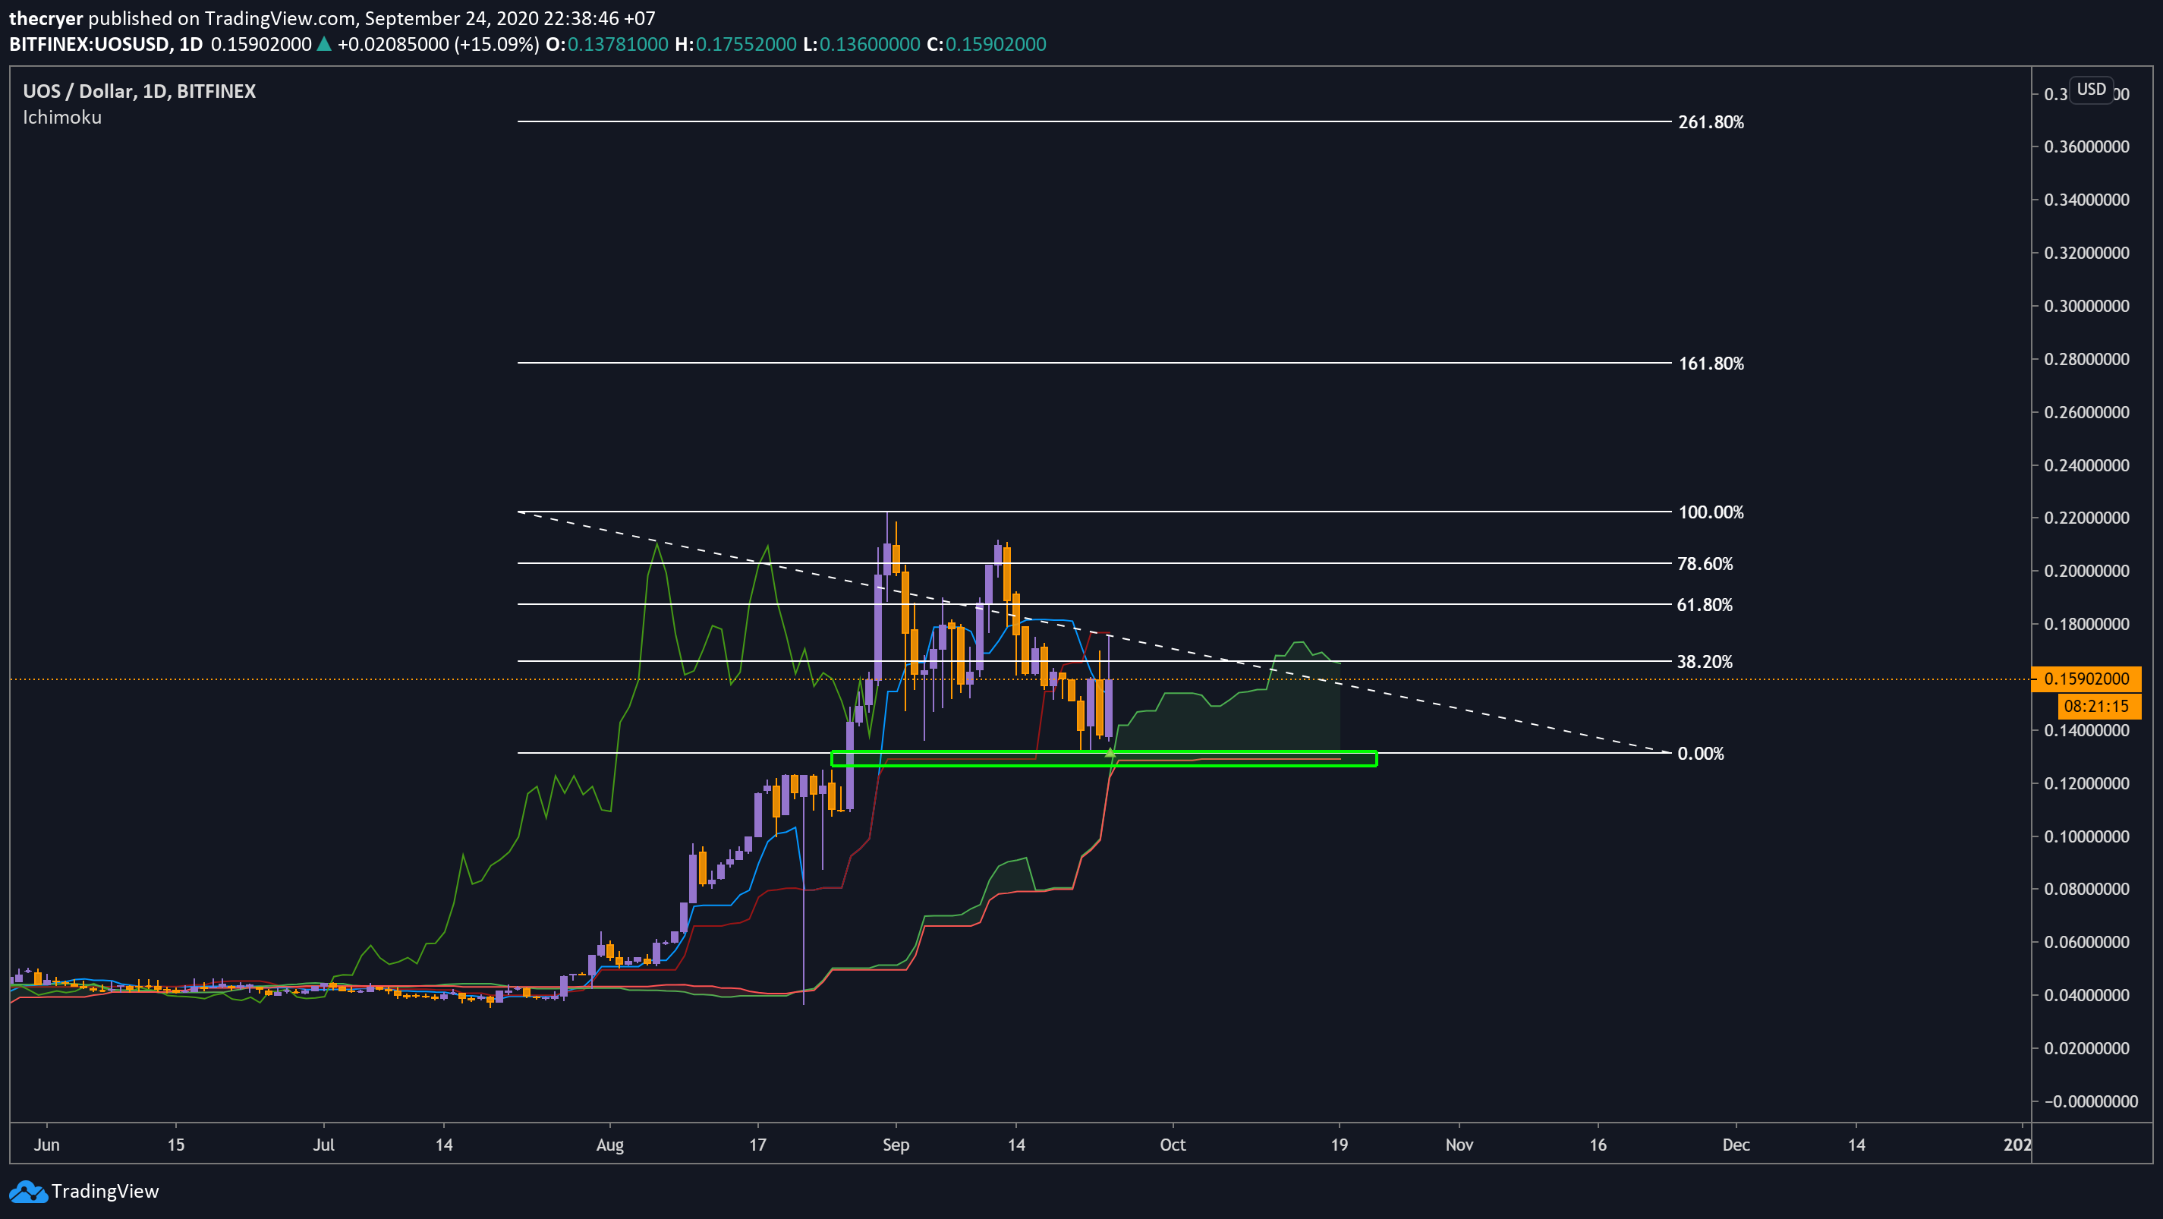Viewport: 2163px width, 1219px height.
Task: Click the current price tag 0.15902000
Action: (2086, 679)
